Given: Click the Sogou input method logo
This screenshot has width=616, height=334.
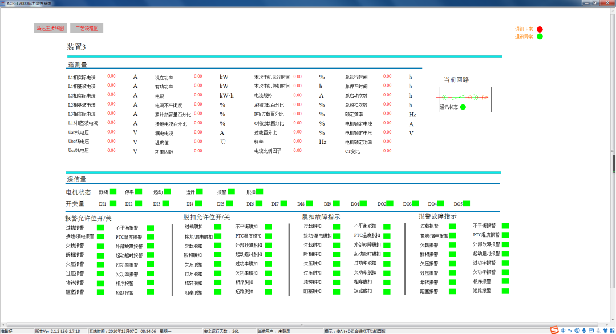Looking at the screenshot, I should [x=554, y=331].
